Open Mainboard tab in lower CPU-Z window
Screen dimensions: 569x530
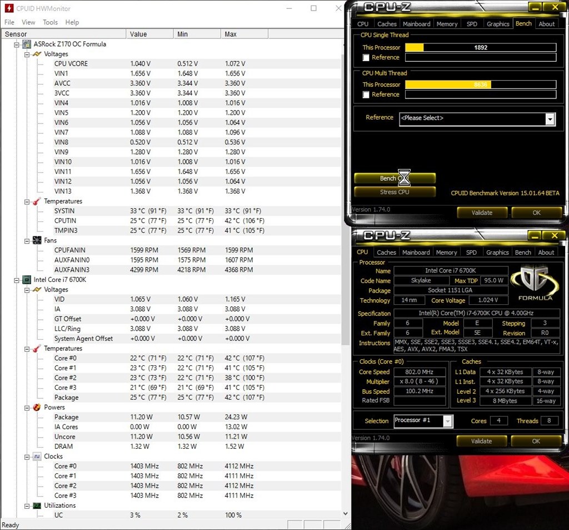pyautogui.click(x=416, y=252)
